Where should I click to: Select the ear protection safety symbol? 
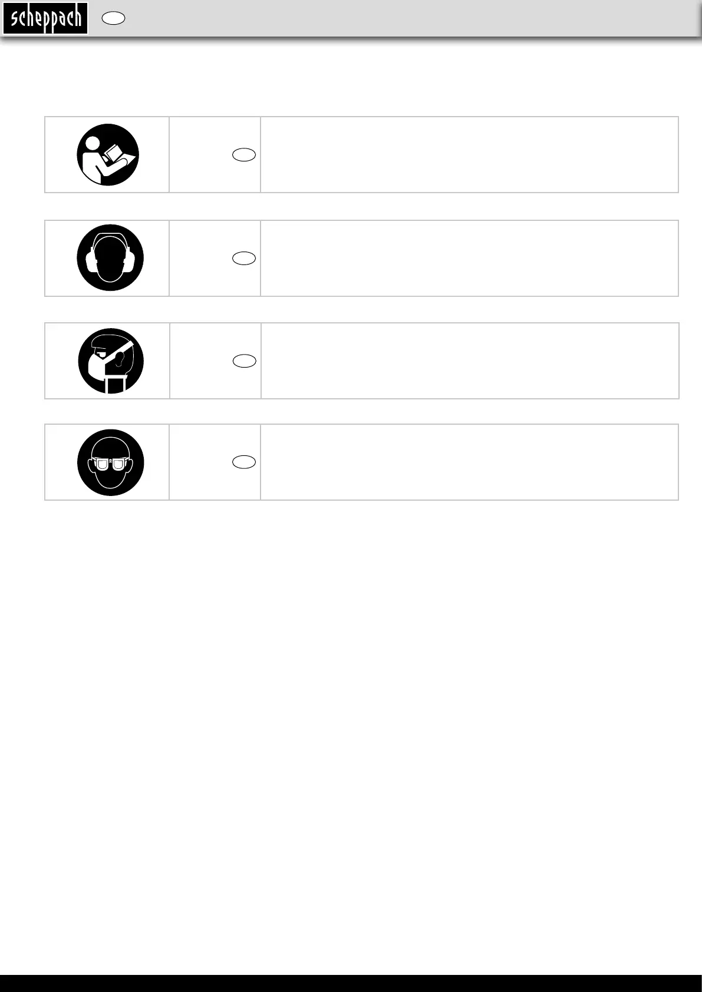[110, 257]
